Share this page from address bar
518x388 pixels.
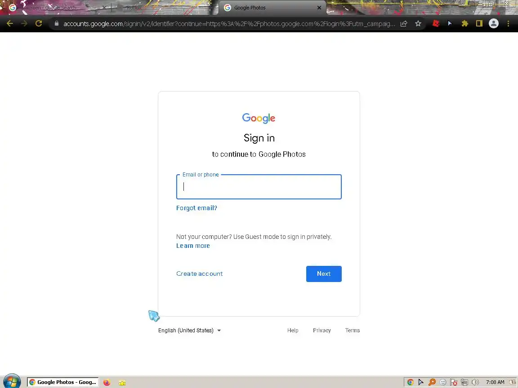404,23
